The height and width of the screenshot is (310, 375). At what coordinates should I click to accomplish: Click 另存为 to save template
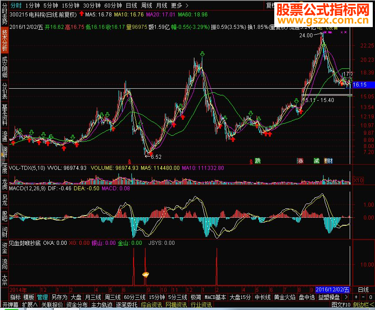click(x=59, y=297)
